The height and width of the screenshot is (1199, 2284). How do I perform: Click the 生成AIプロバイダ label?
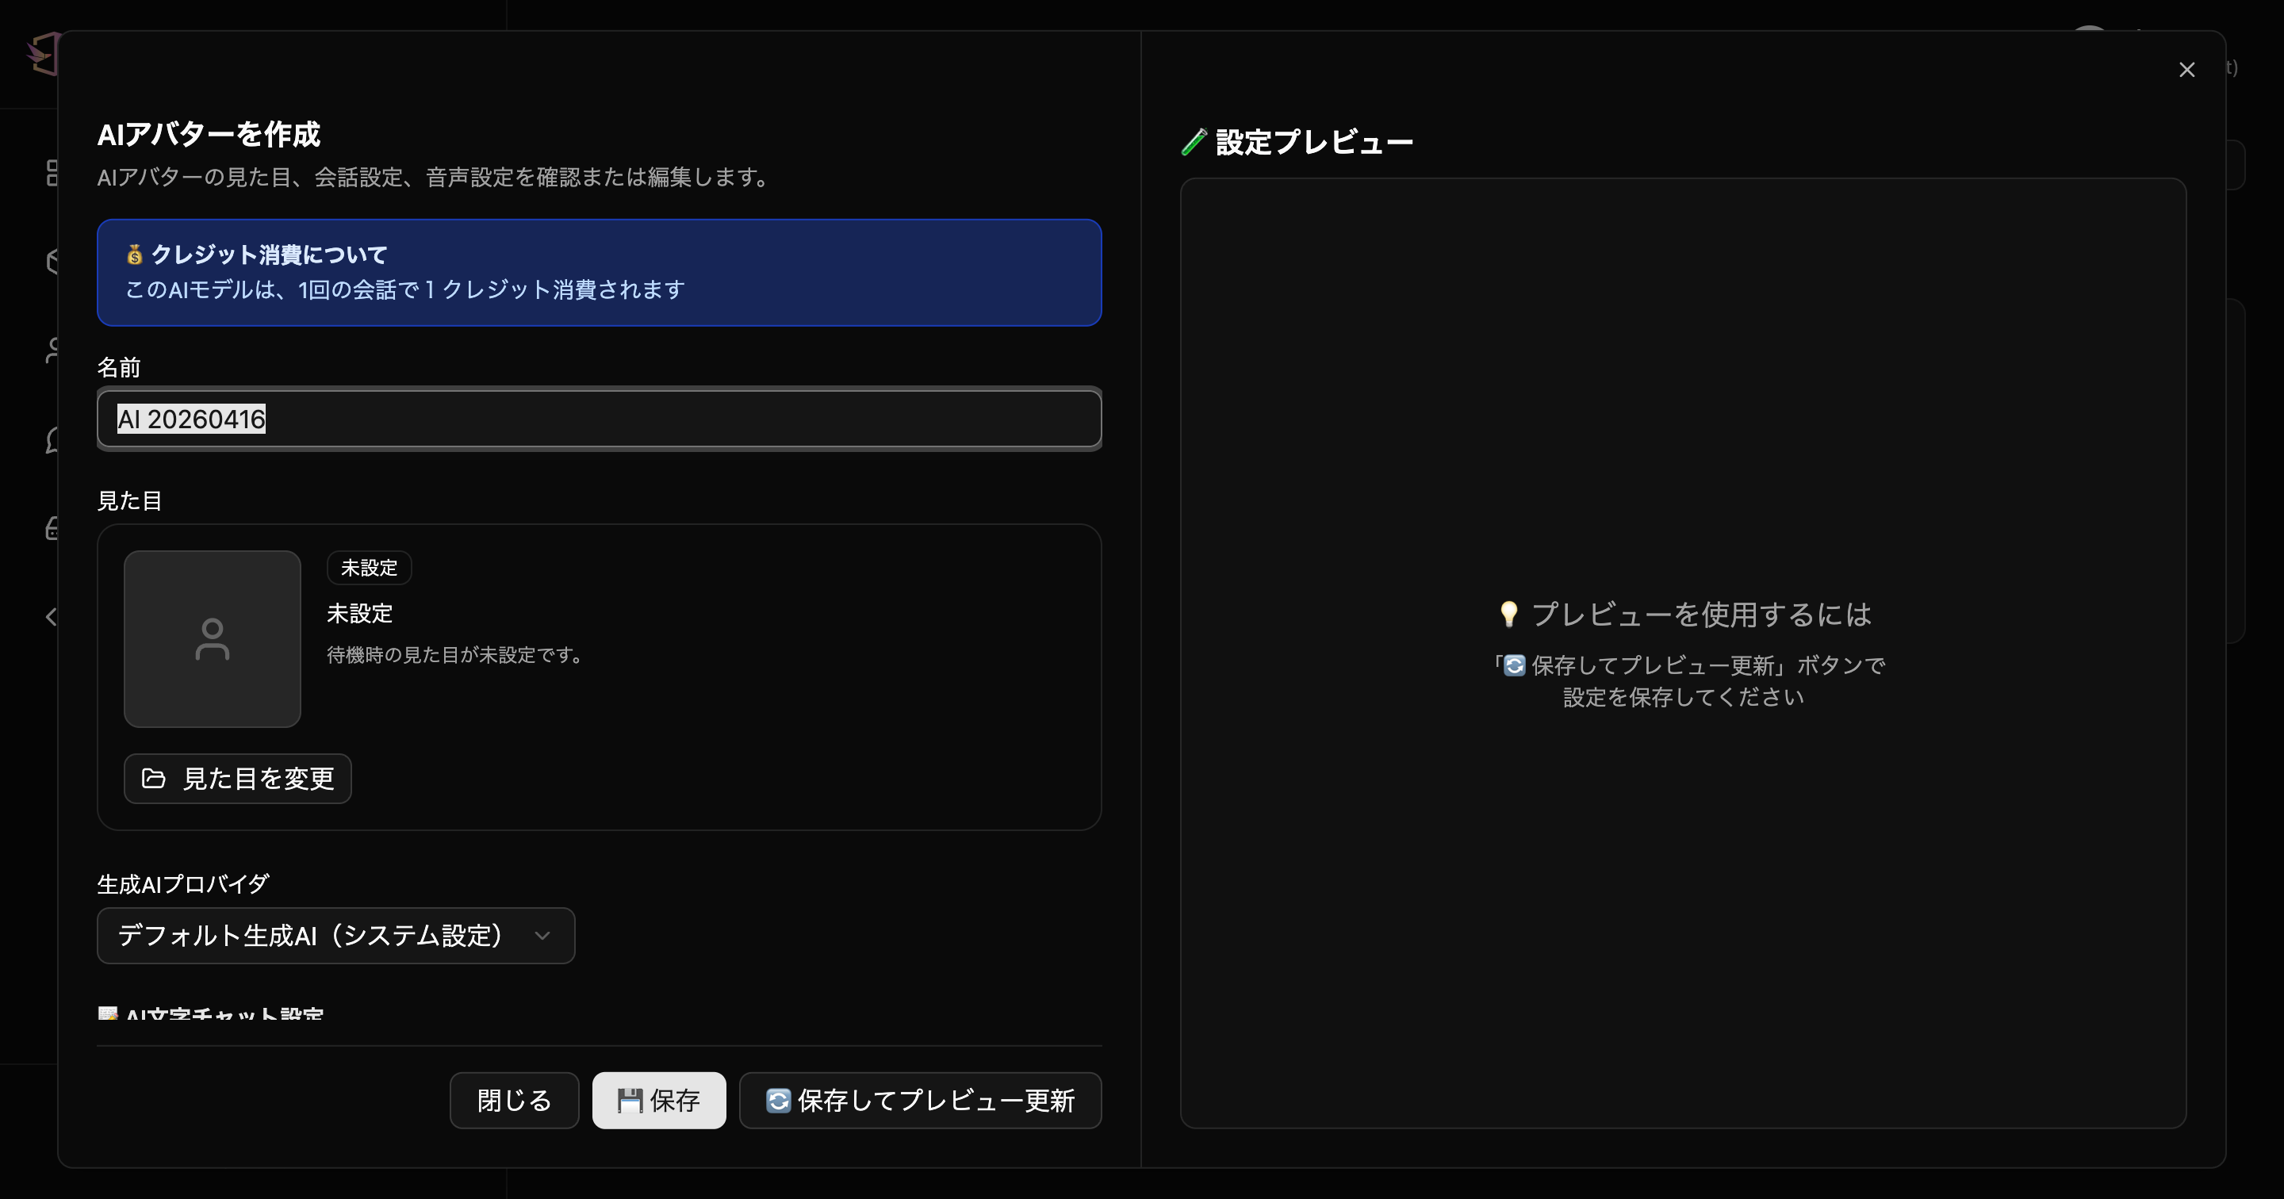[182, 884]
